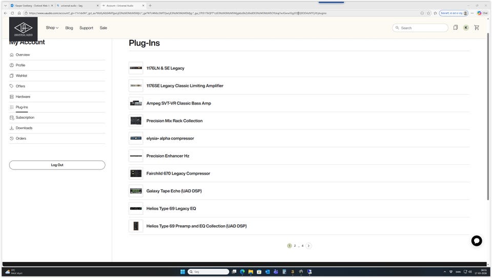Click the Hardware icon in sidebar
Screen dimensions: 492x278
pos(12,97)
